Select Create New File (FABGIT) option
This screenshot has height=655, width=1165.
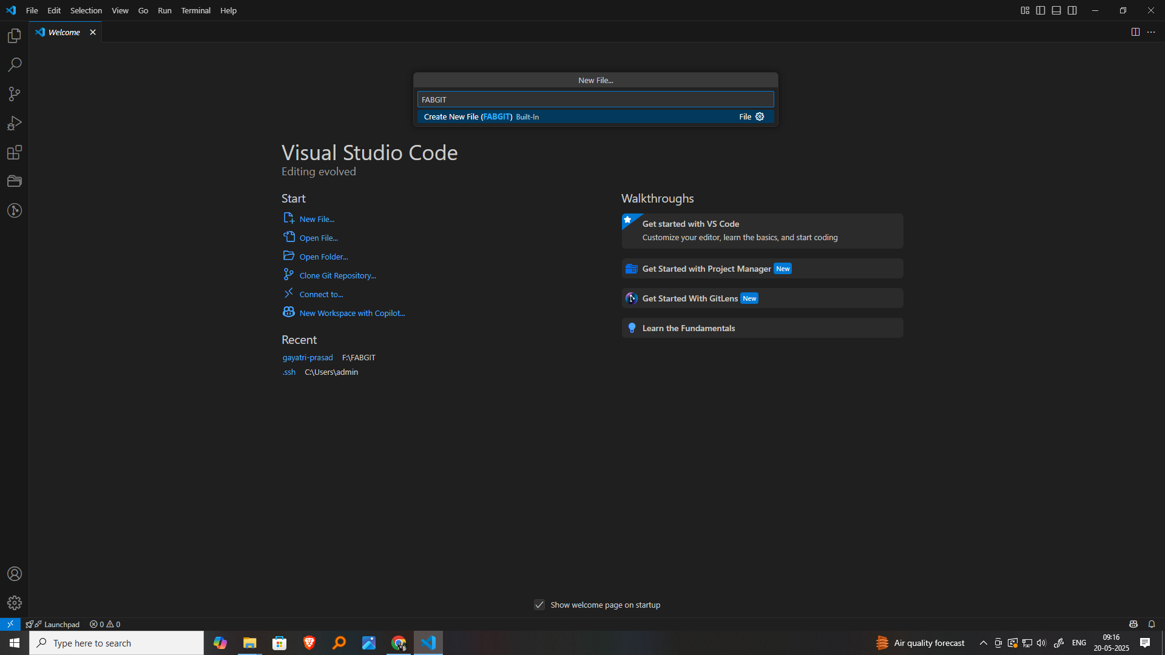point(595,116)
